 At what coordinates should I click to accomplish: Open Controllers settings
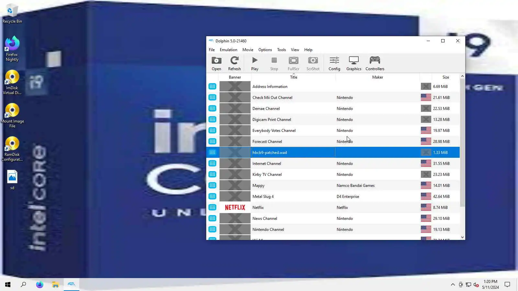[x=375, y=63]
